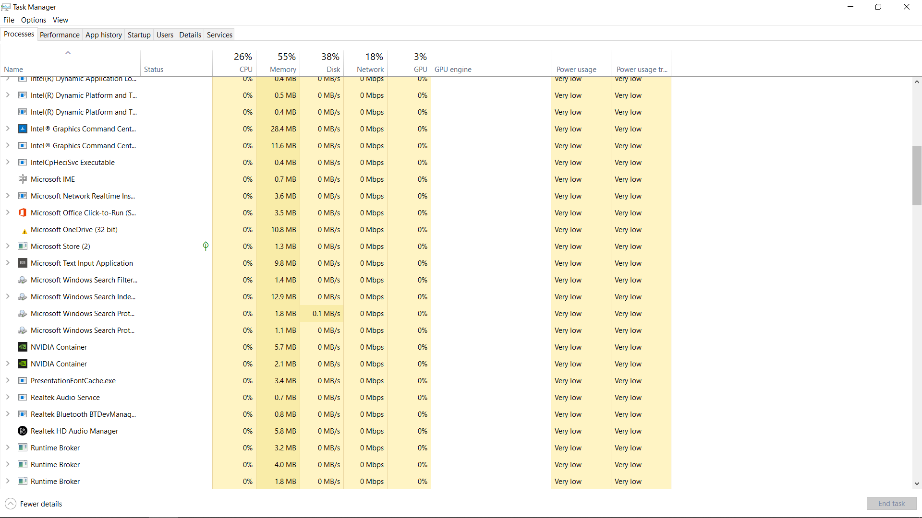Select the Microsoft Network Realtime Inspection row
Image resolution: width=922 pixels, height=518 pixels.
pyautogui.click(x=83, y=196)
